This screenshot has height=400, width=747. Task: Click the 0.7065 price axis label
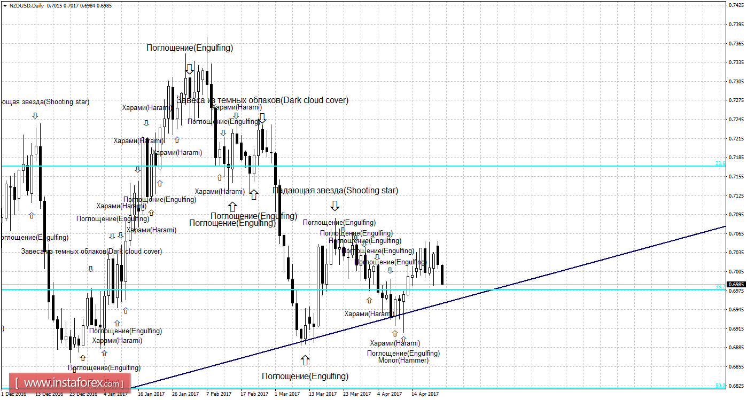pos(736,233)
